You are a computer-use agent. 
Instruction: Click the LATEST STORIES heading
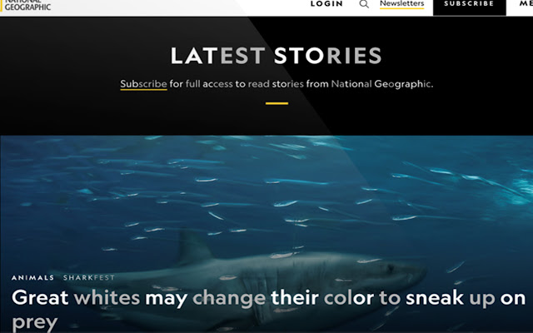point(276,56)
